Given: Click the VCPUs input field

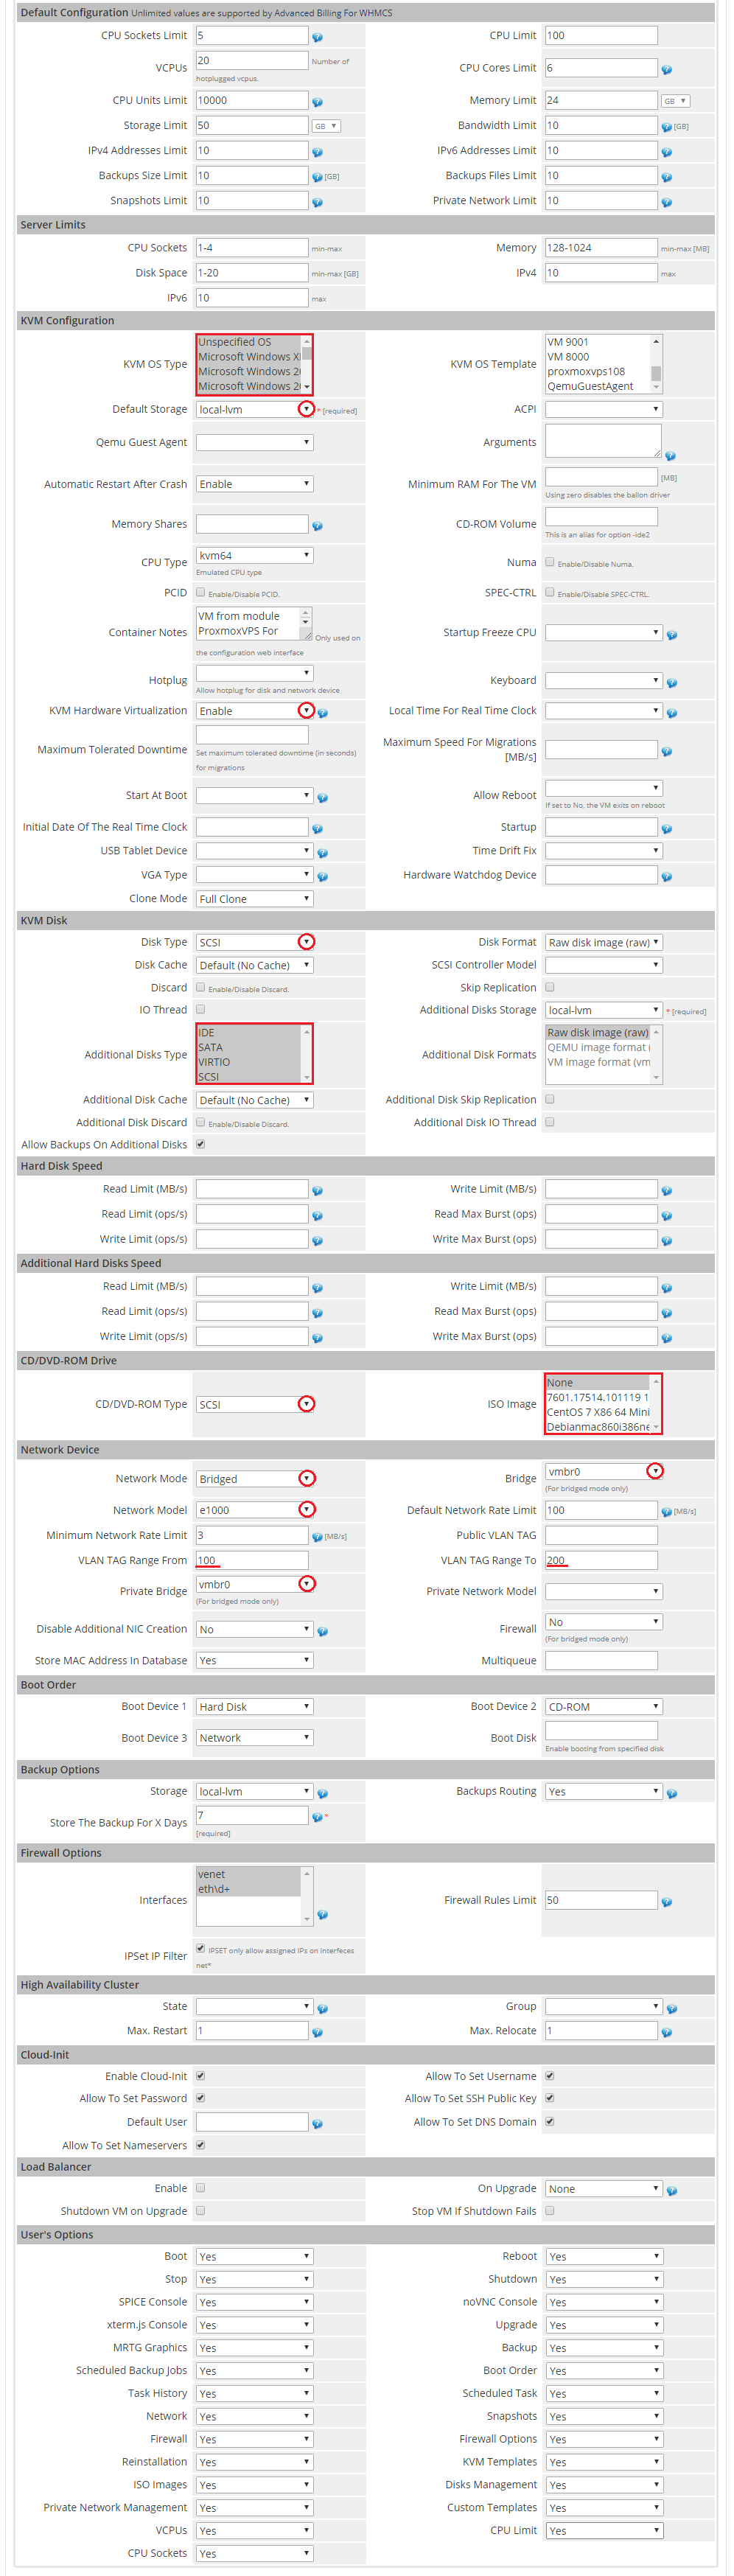Looking at the screenshot, I should coord(252,61).
